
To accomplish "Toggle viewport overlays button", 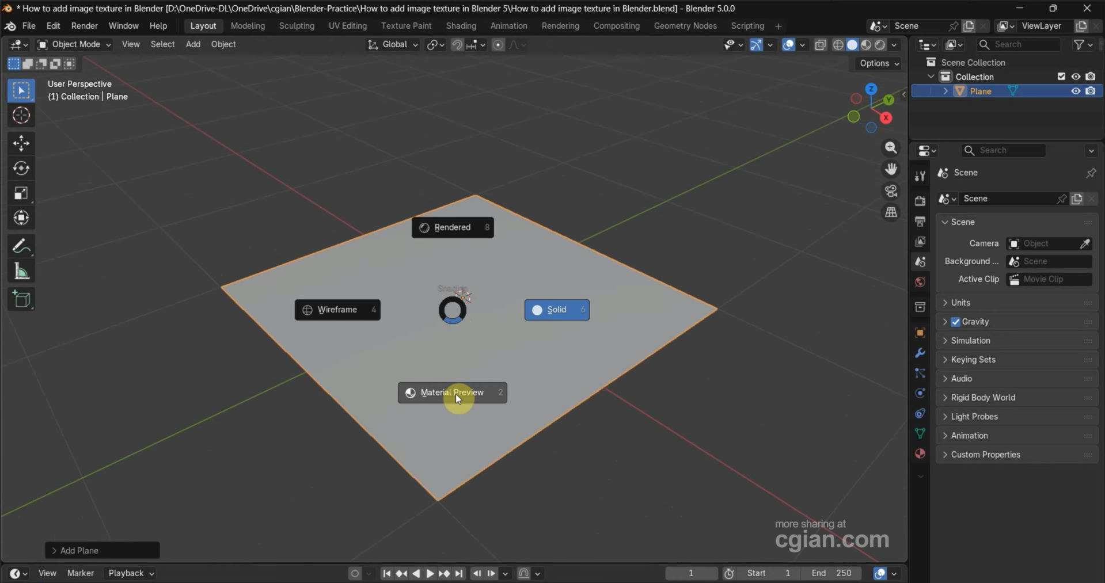I will pos(788,44).
